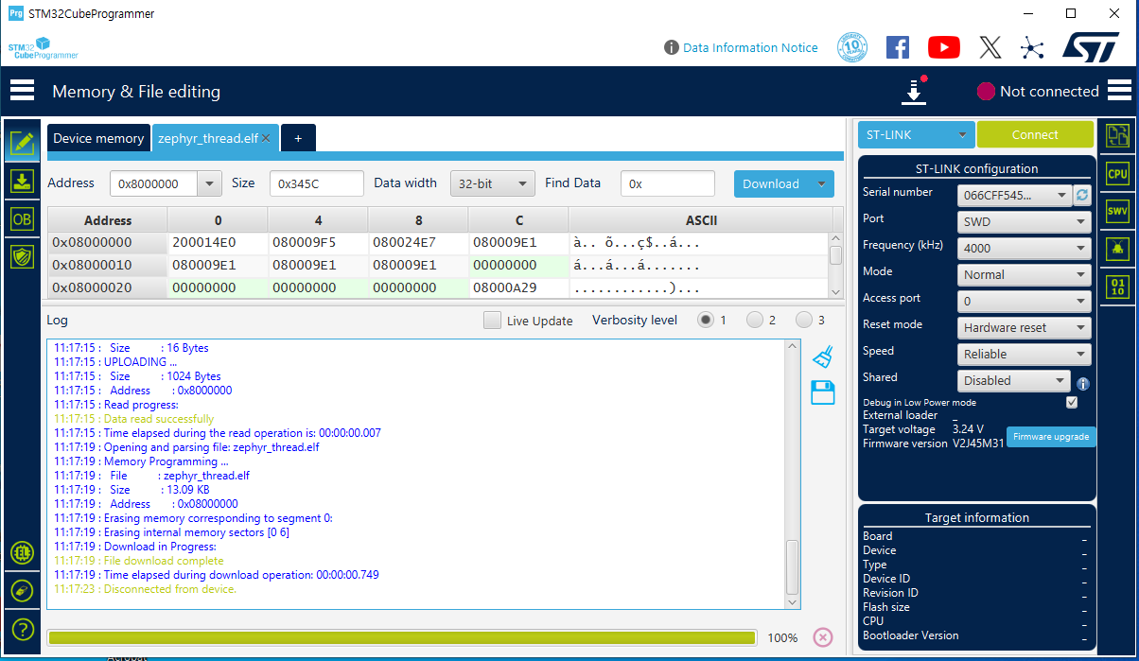Click the green progress bar at 100%
Screen dimensions: 1139x661
401,637
